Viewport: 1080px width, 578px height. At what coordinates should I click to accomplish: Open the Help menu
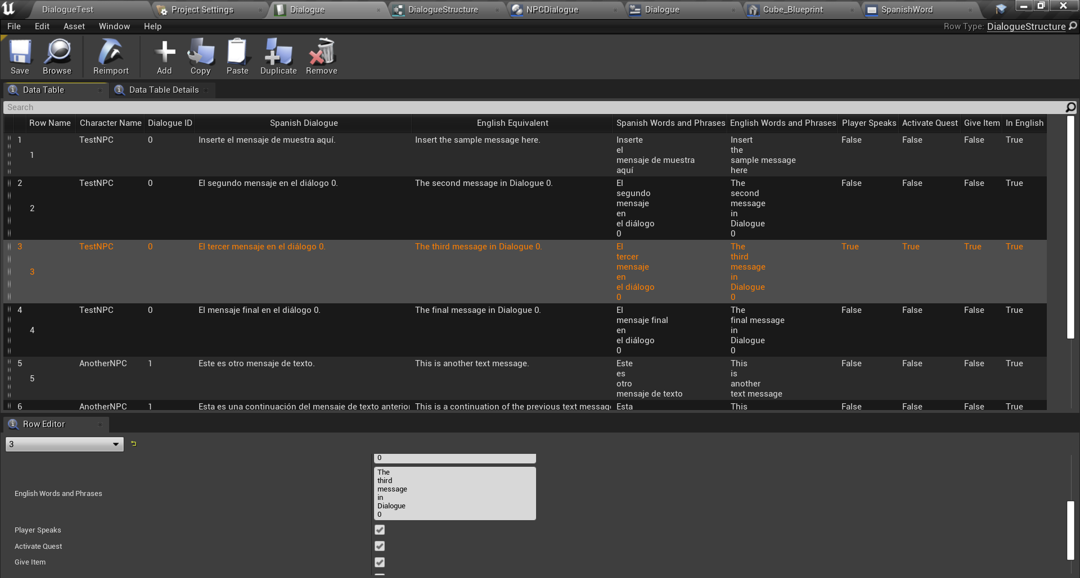[x=152, y=26]
